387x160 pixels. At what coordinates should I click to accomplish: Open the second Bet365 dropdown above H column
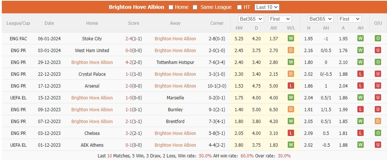pos(321,19)
